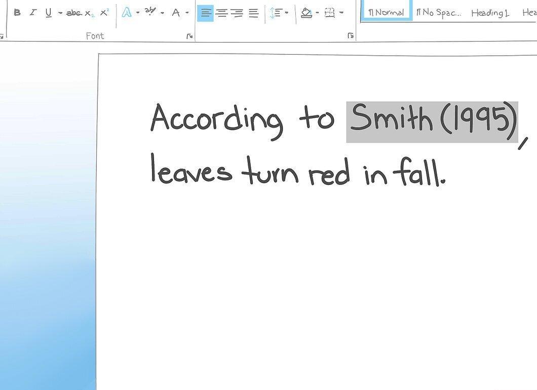Open the Text Effects dropdown arrow
The image size is (537, 390).
pos(138,13)
